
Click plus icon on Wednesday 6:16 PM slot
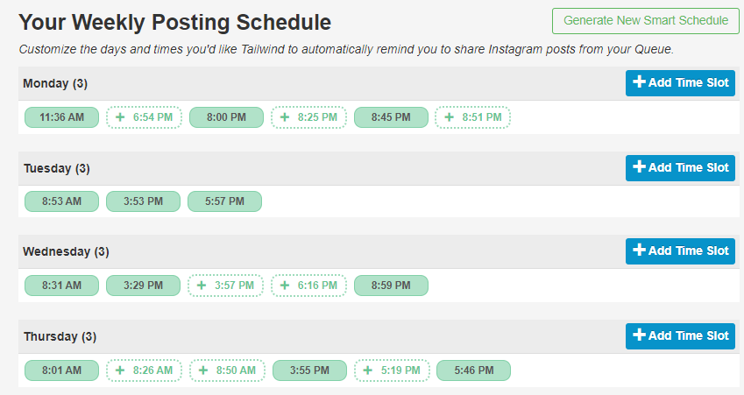coord(285,286)
